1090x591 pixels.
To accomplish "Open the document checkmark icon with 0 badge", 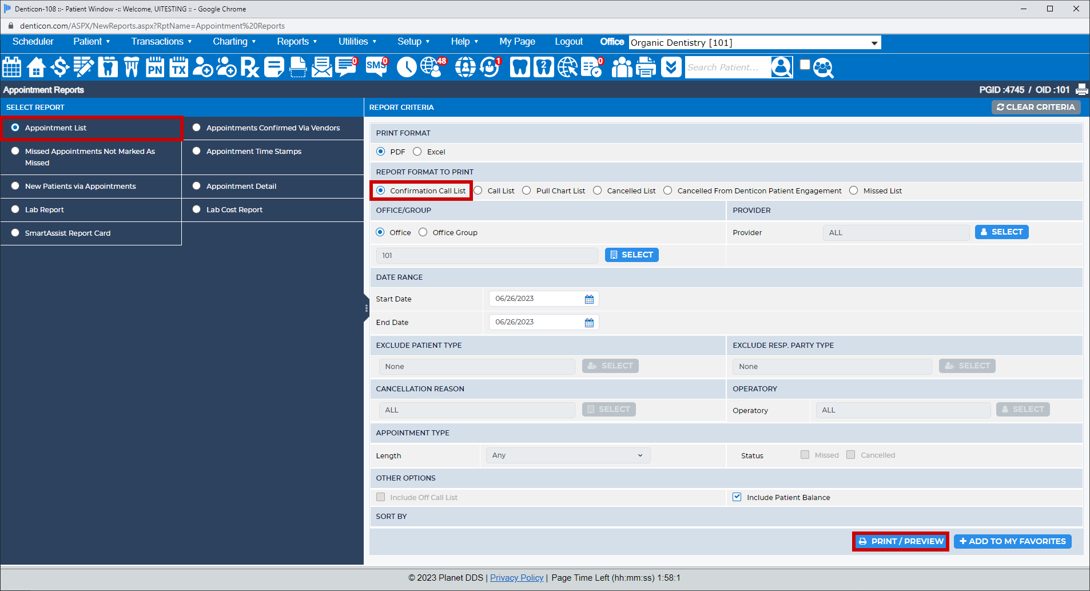I will [x=592, y=67].
